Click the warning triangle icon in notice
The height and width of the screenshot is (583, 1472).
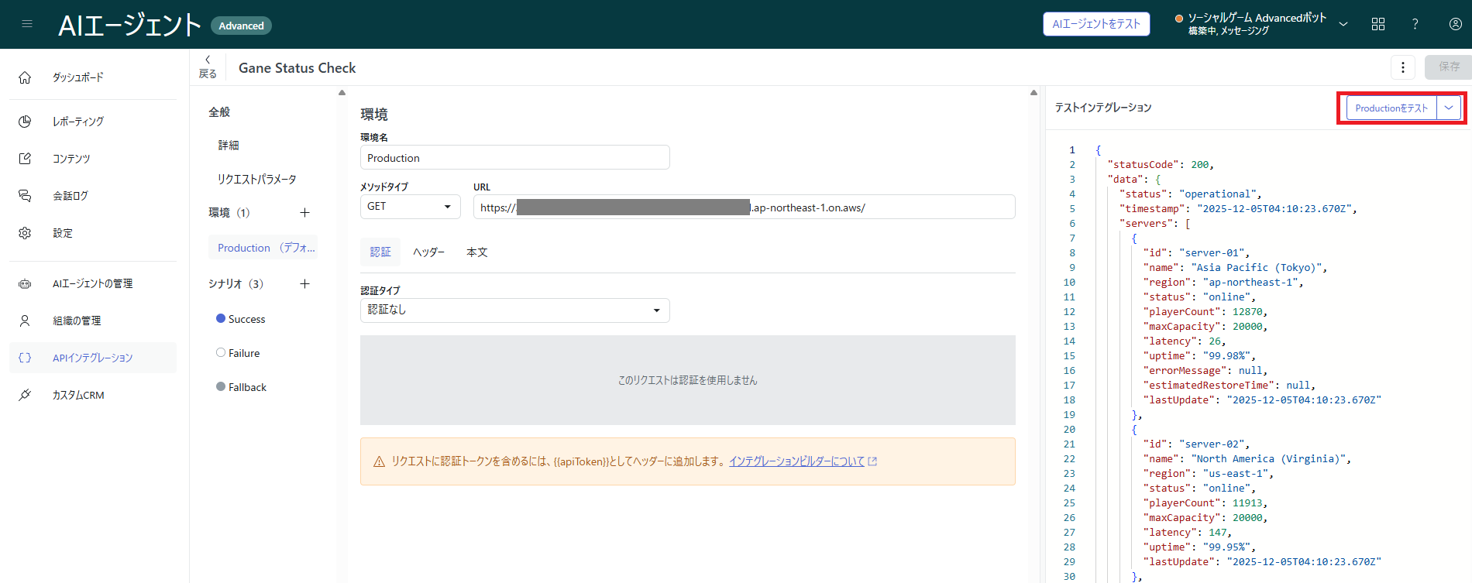pos(379,461)
